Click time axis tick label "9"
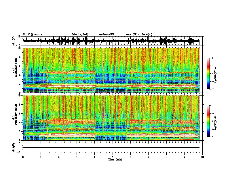 [184, 157]
